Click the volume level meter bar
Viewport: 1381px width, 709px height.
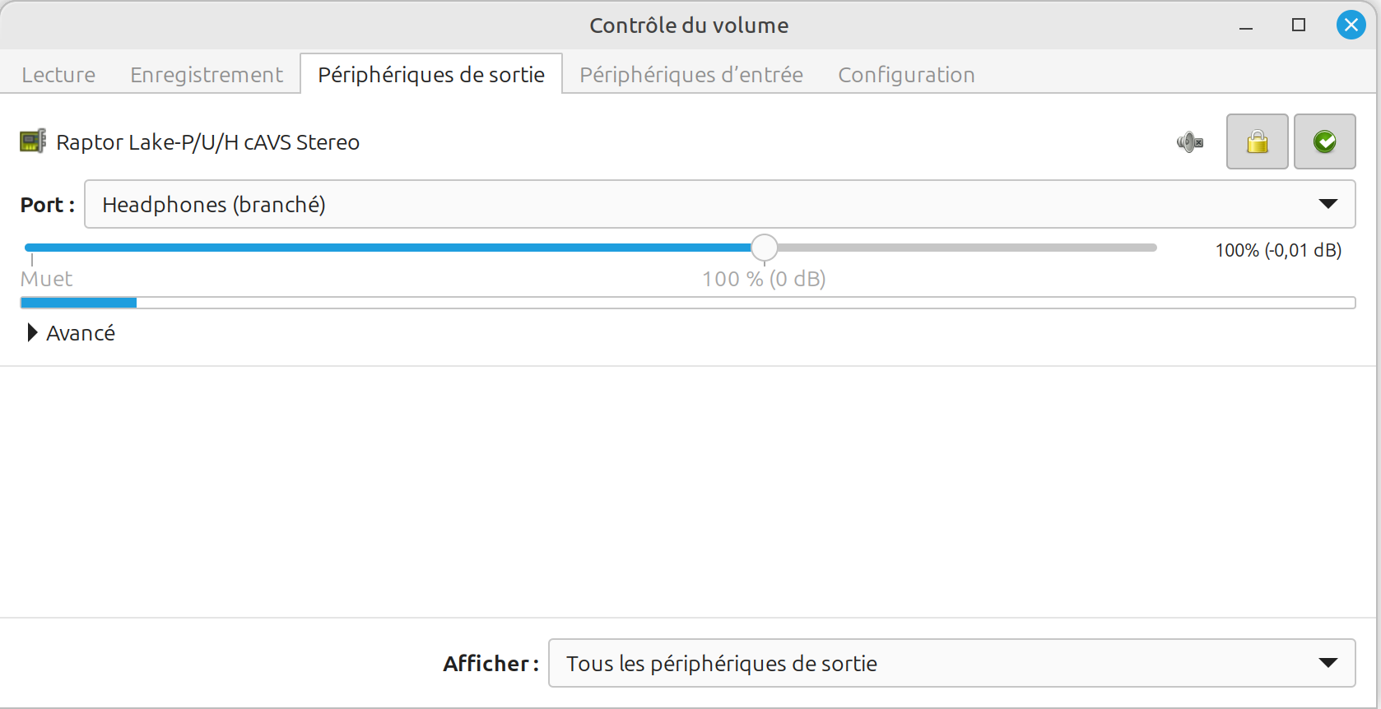pos(687,303)
